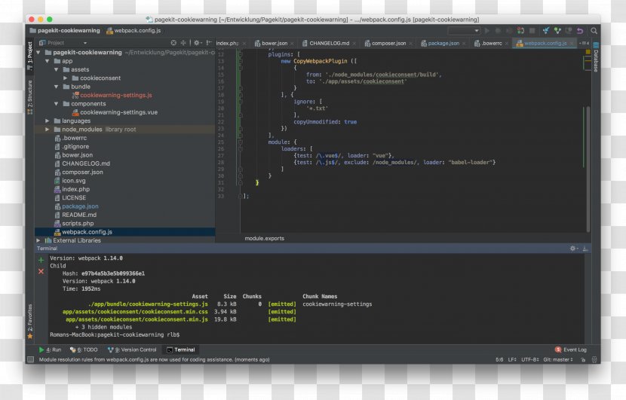The height and width of the screenshot is (400, 626).
Task: Expand the cookieconsent folder
Action: (x=65, y=78)
